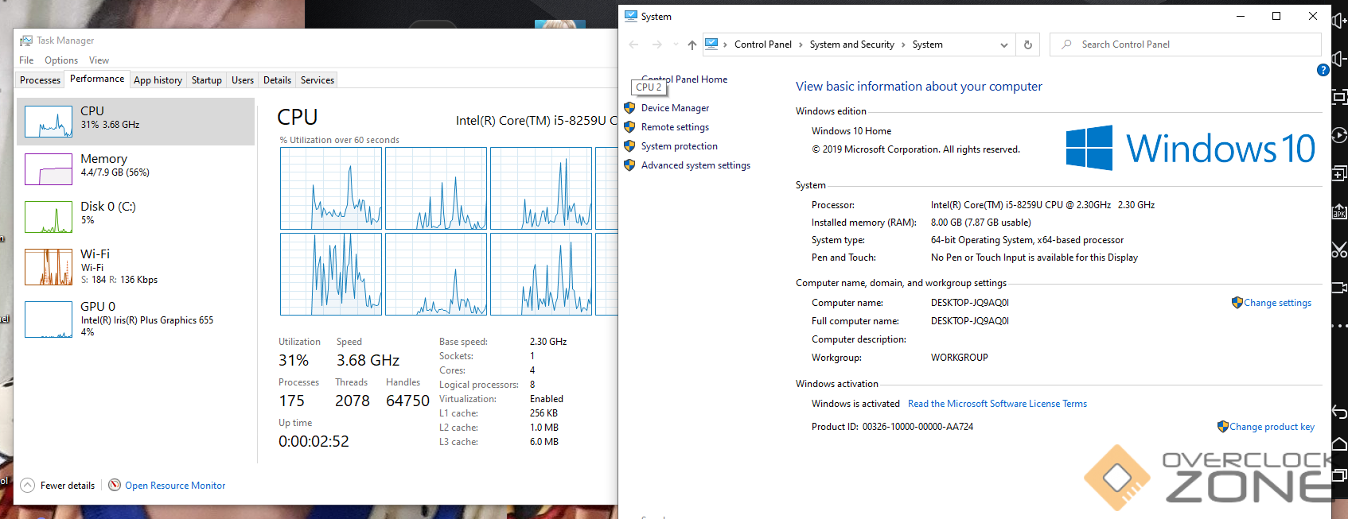1348x519 pixels.
Task: Switch to the Startup tab
Action: pos(206,80)
